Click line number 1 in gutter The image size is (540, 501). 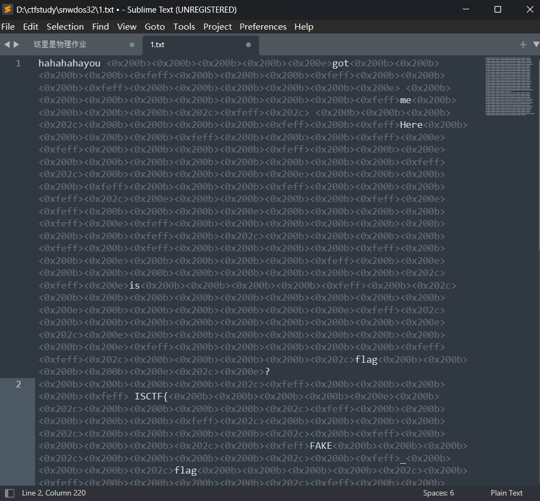tap(18, 63)
